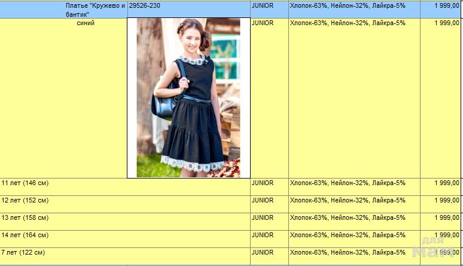This screenshot has width=463, height=266.
Task: Select the price in the 14 лет row
Action: click(x=446, y=235)
